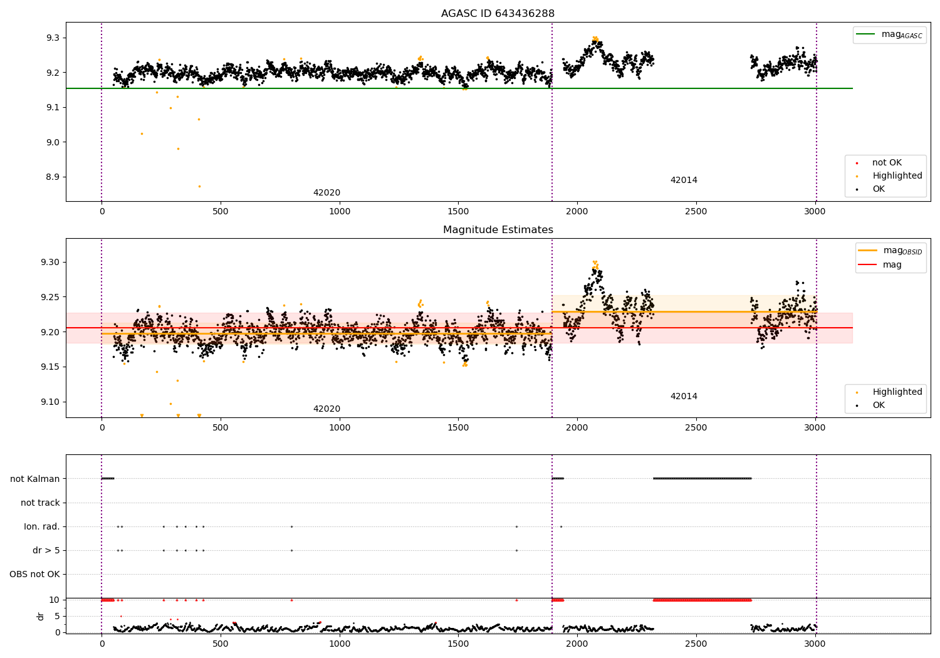Click the "AGASC ID 643436288" plot title
The width and height of the screenshot is (940, 658).
pos(498,14)
